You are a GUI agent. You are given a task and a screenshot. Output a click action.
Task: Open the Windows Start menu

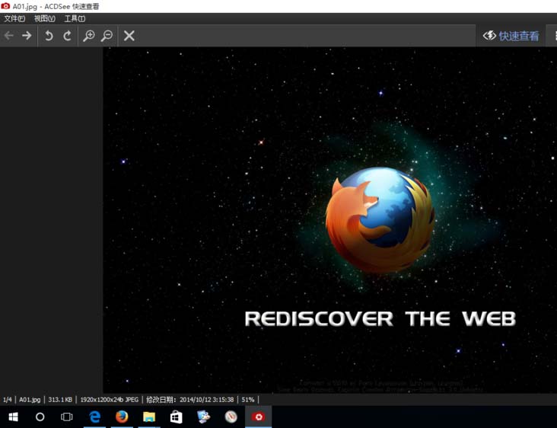click(13, 417)
